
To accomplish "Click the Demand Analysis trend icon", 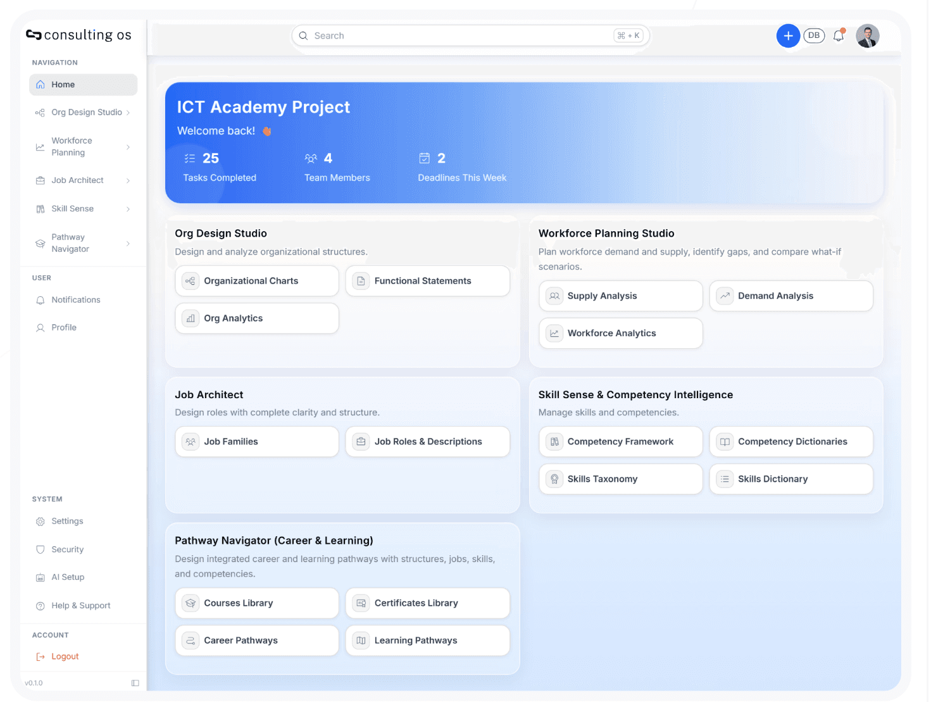I will pyautogui.click(x=725, y=296).
